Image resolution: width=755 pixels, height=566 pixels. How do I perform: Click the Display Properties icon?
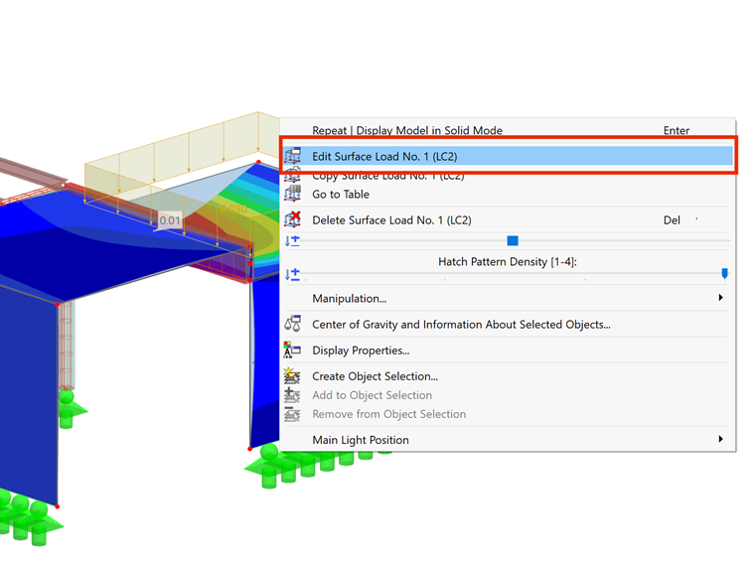pos(292,350)
